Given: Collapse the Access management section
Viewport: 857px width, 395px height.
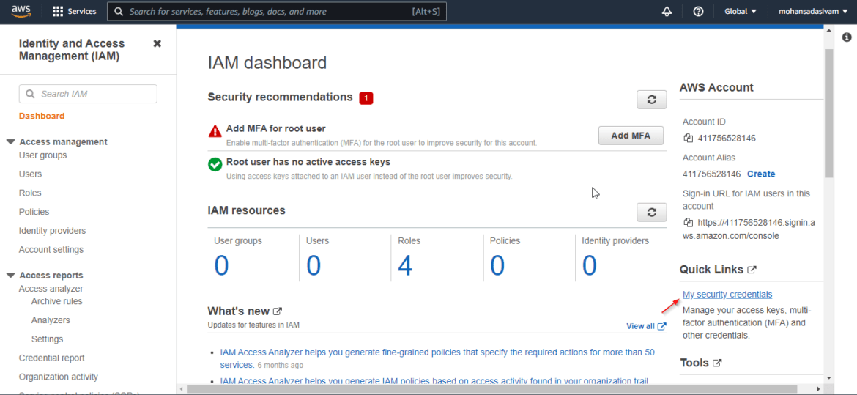Looking at the screenshot, I should point(10,141).
